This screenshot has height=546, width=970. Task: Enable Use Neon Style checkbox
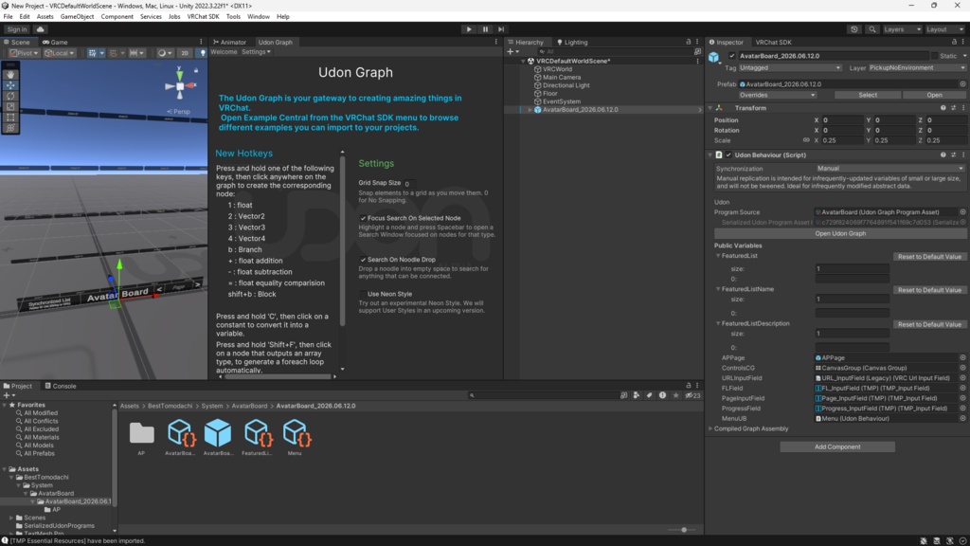363,294
